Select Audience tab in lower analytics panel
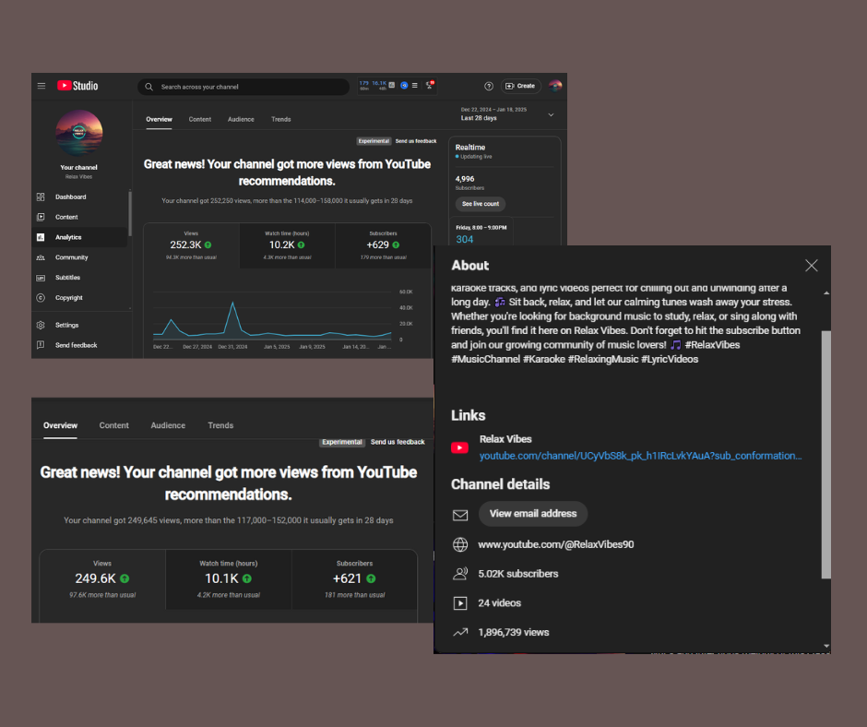The width and height of the screenshot is (867, 727). (x=168, y=425)
